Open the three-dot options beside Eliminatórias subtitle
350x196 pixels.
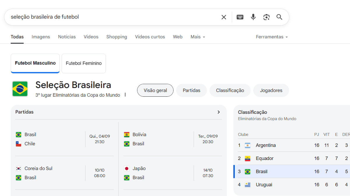coord(125,95)
